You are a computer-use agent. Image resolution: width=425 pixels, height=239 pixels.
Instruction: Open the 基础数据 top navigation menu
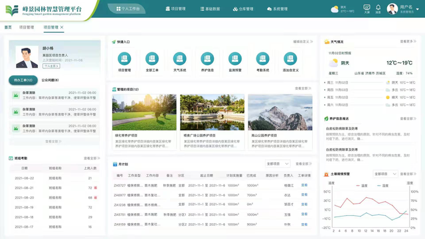pyautogui.click(x=210, y=9)
